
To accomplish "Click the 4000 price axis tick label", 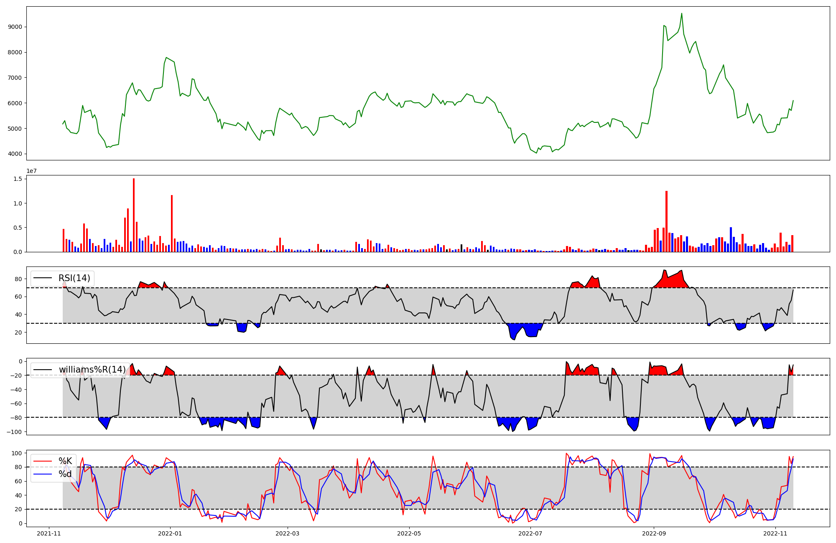I will (x=15, y=154).
